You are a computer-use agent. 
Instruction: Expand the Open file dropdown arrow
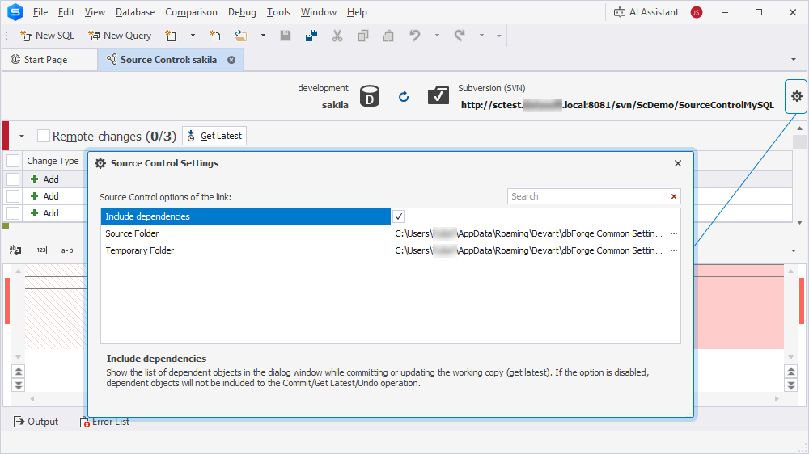264,36
